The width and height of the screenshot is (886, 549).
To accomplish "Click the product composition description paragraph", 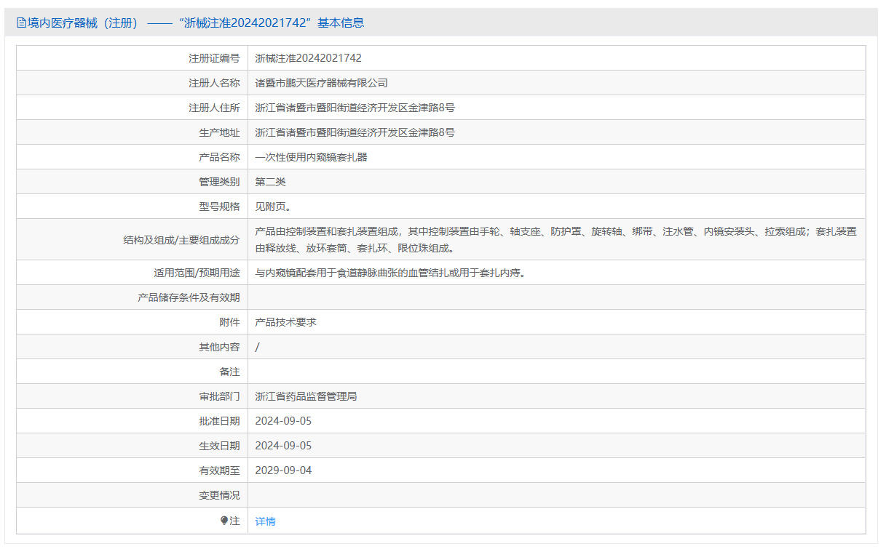I will click(x=556, y=240).
